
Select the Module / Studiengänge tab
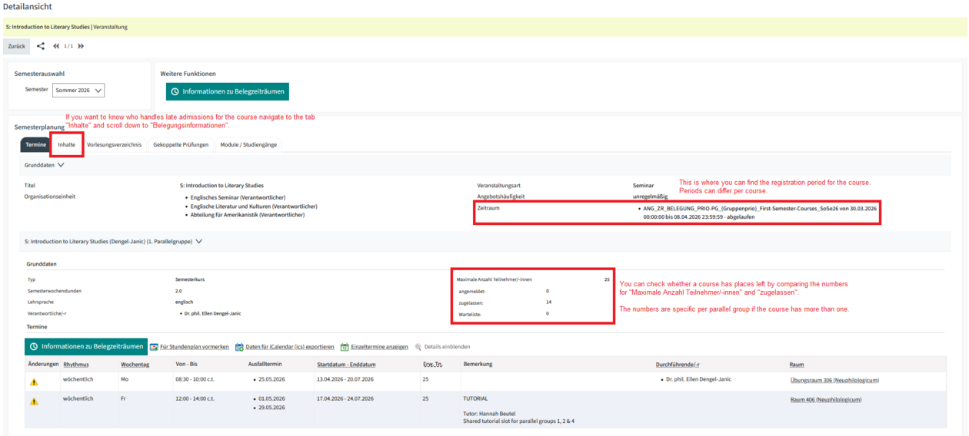248,144
